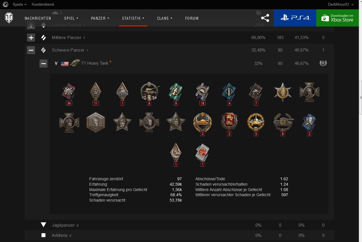Click the T1 Heavy Tank name link
Screen dimensions: 362x242
95,63
